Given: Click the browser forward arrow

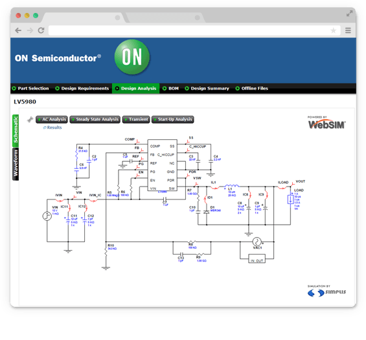Looking at the screenshot, I should coord(30,30).
